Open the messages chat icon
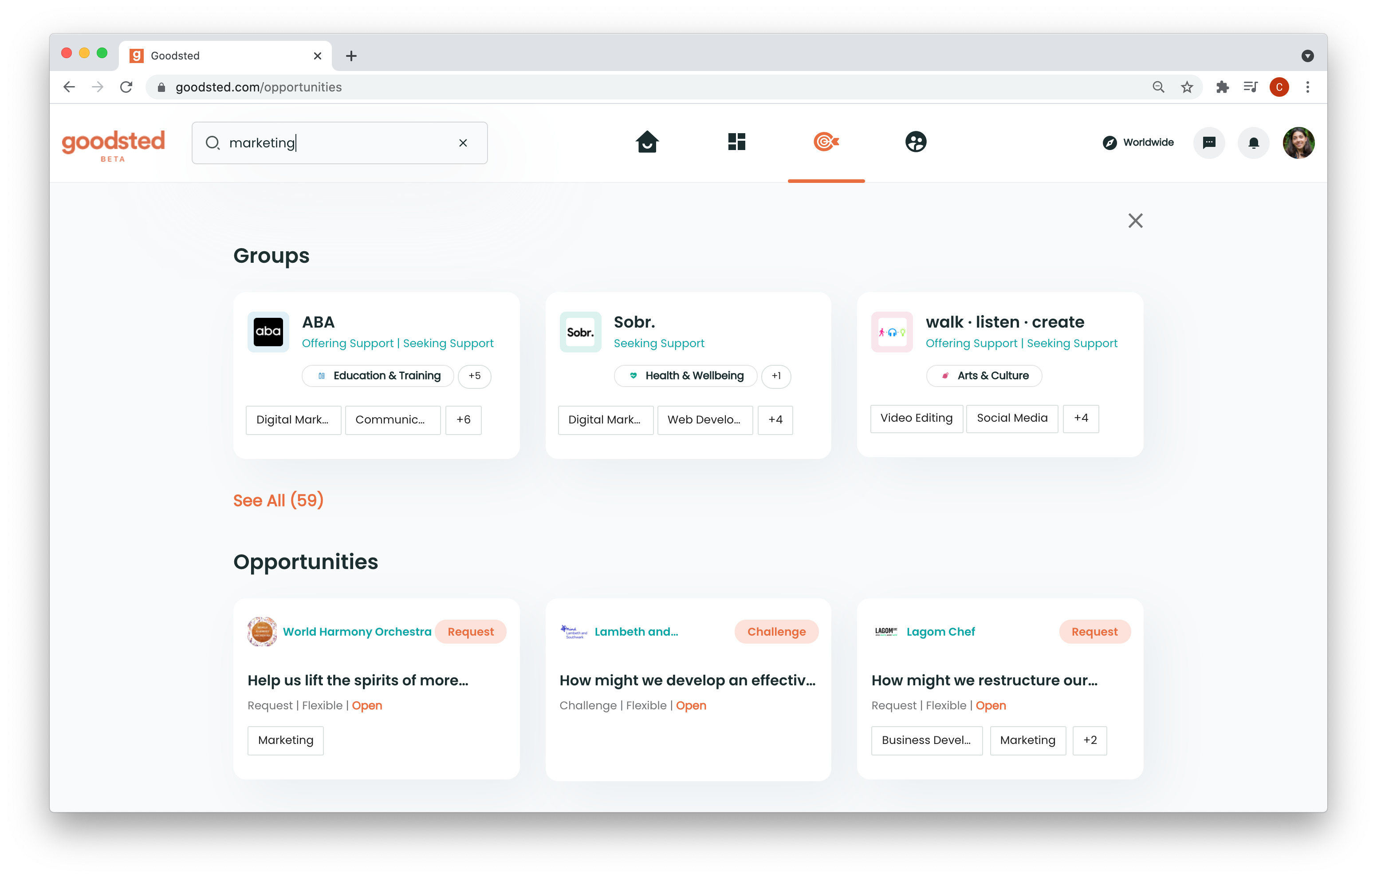 point(1209,142)
